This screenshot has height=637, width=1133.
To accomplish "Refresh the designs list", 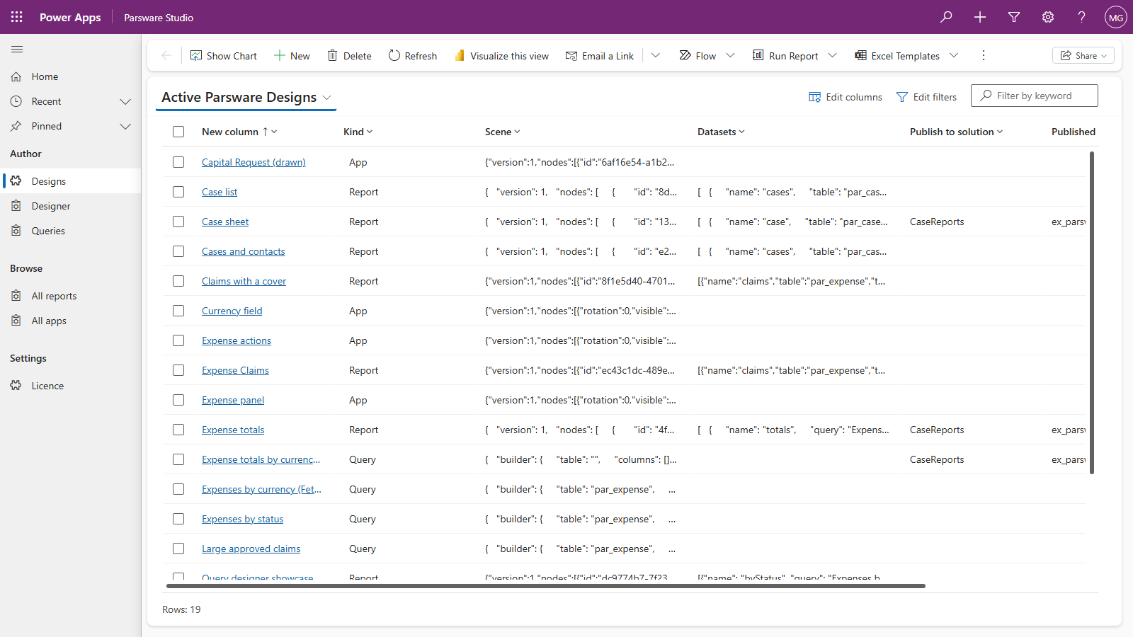I will [413, 56].
